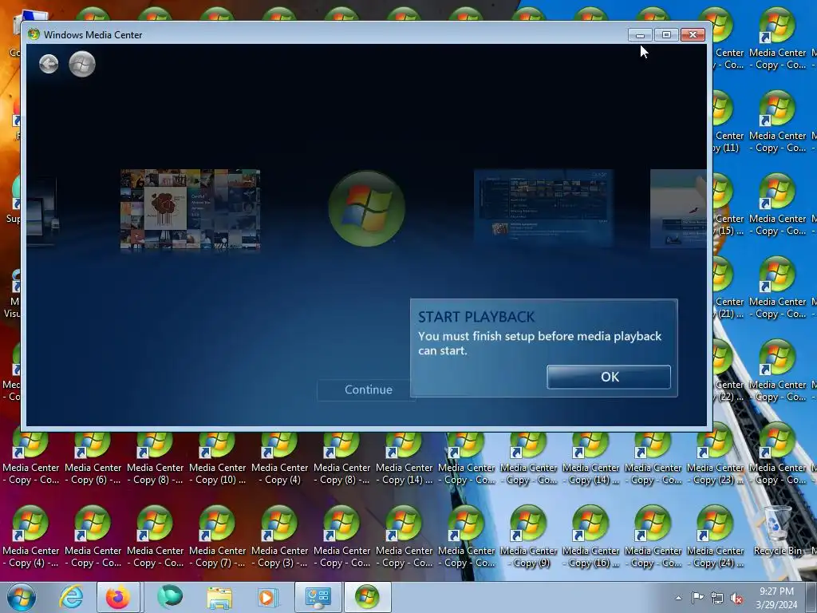Go back with the Media Center back arrow
This screenshot has width=817, height=613.
point(49,64)
